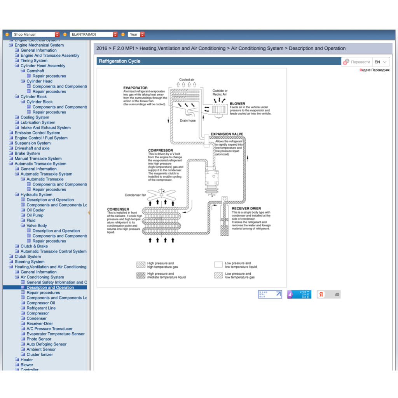
Task: Open the EN language selector
Action: tap(381, 62)
